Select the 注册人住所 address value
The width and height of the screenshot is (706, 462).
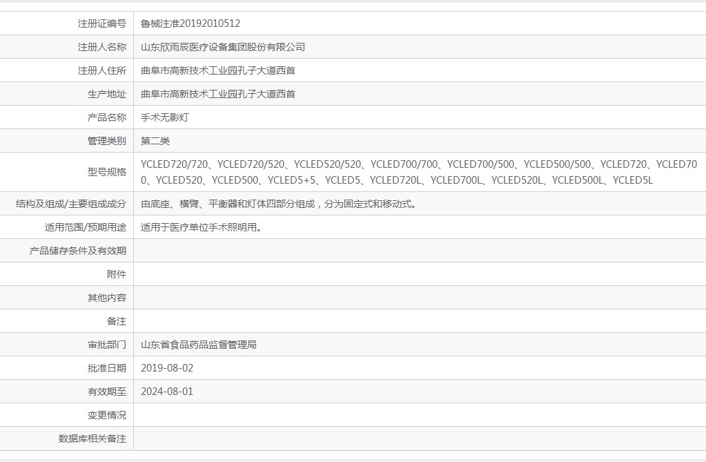click(218, 70)
